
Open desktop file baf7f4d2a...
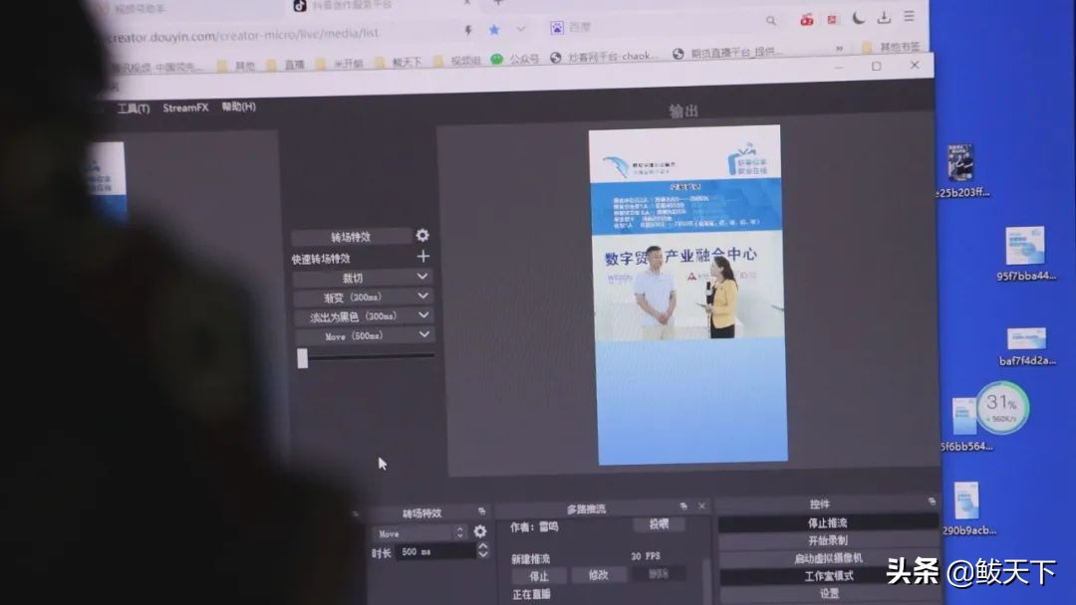point(1026,346)
